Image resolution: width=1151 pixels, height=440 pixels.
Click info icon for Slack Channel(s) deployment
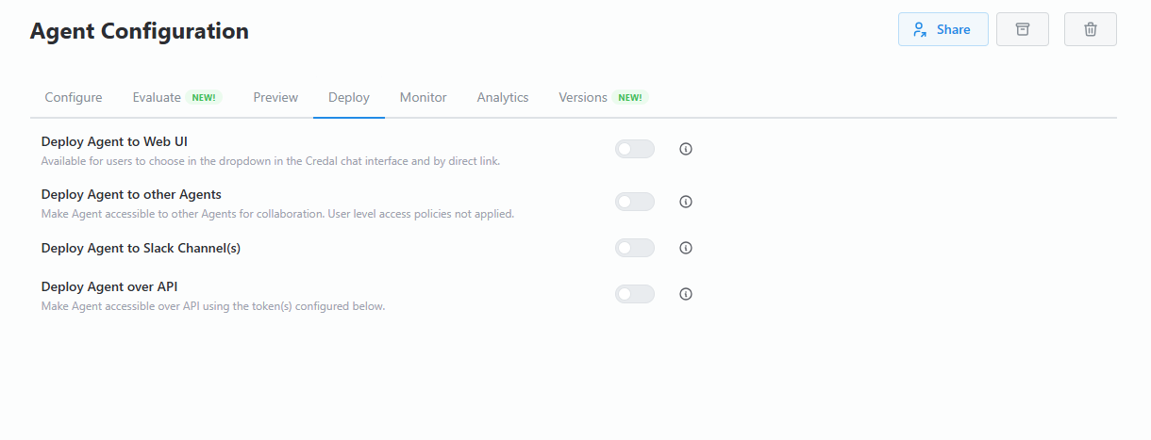686,248
